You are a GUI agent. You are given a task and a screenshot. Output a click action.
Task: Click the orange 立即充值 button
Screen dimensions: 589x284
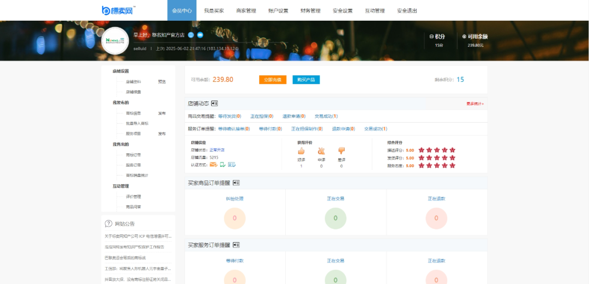pyautogui.click(x=273, y=80)
